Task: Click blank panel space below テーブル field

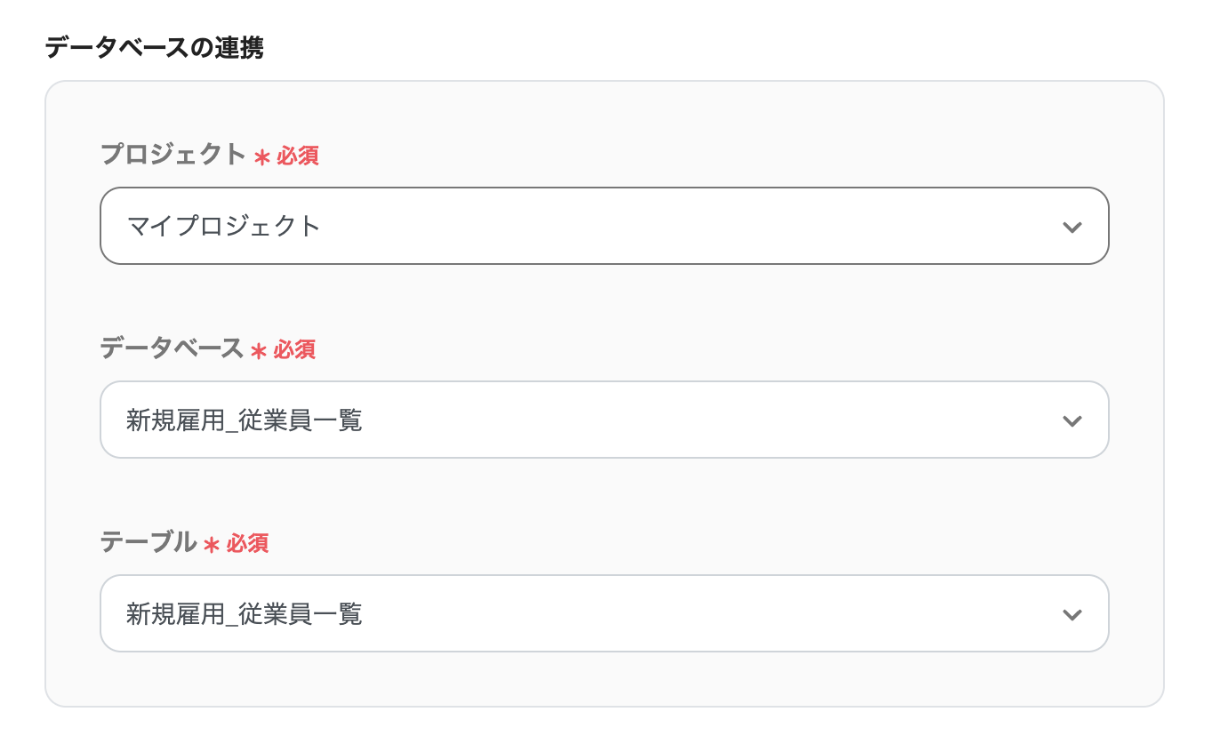Action: [x=604, y=680]
